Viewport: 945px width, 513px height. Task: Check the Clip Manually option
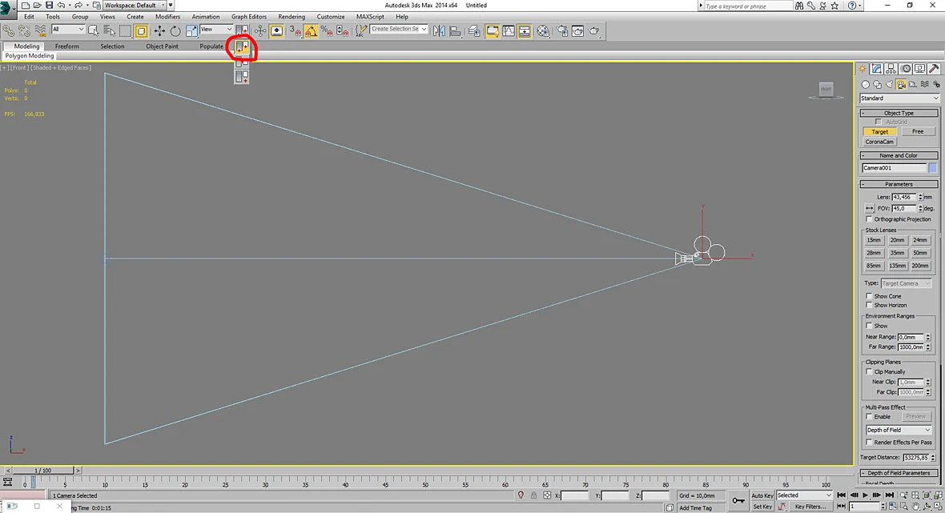[x=869, y=371]
